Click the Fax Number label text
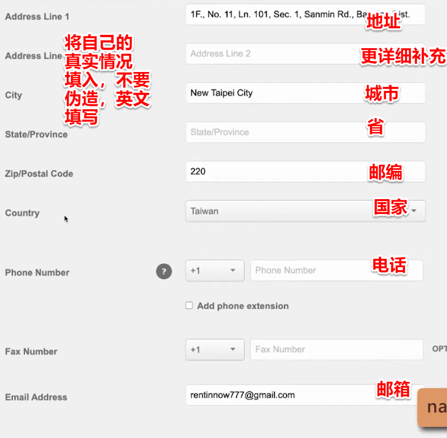447x438 pixels. click(31, 352)
